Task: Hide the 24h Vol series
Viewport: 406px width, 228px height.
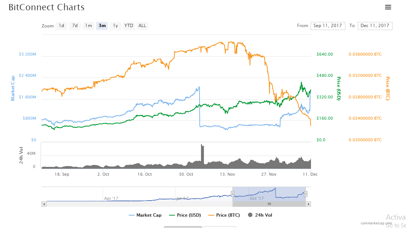Action: click(260, 215)
